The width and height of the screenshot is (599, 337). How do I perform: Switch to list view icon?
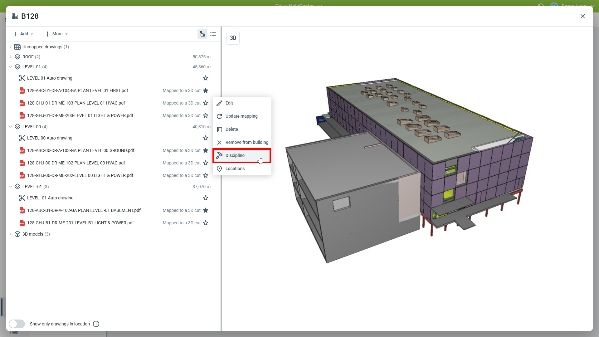pyautogui.click(x=213, y=34)
